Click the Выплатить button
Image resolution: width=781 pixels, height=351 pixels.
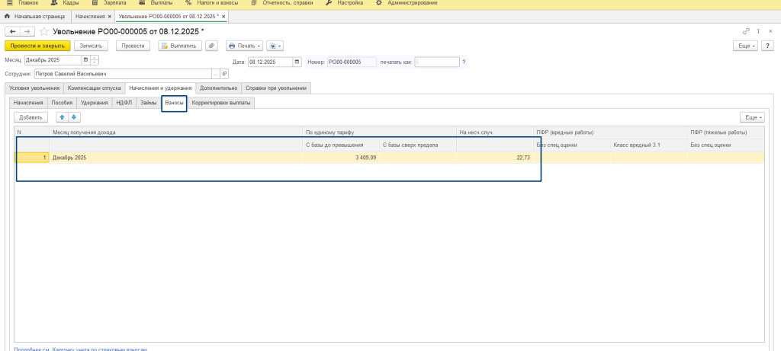(x=179, y=46)
